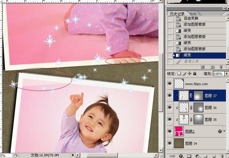Image resolution: width=229 pixels, height=158 pixels.
Task: Set history brush source for 自由变换 state
Action: tap(170, 18)
